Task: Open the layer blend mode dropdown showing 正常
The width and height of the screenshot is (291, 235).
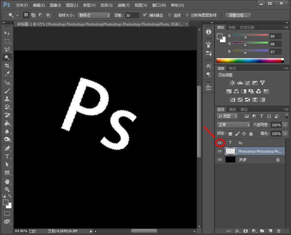Action: 233,125
